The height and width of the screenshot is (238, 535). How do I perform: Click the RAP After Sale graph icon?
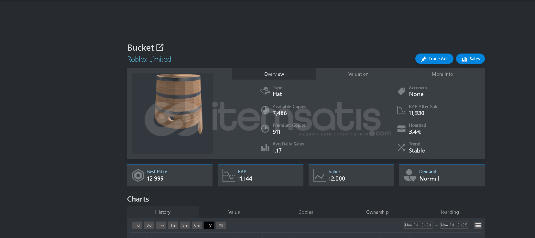[x=401, y=110]
